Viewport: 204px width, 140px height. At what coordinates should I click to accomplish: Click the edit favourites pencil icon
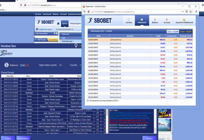click(x=55, y=34)
